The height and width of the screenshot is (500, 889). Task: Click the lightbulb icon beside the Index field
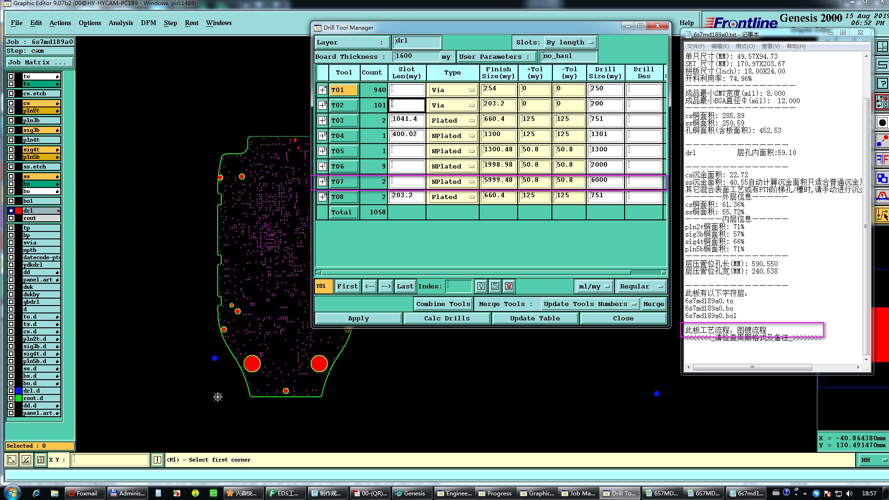click(481, 287)
